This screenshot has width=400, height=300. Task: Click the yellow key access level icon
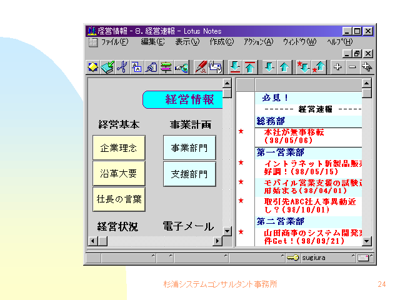(x=292, y=257)
